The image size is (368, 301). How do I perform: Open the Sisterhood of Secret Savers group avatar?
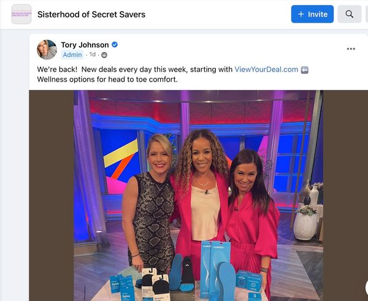[x=21, y=14]
